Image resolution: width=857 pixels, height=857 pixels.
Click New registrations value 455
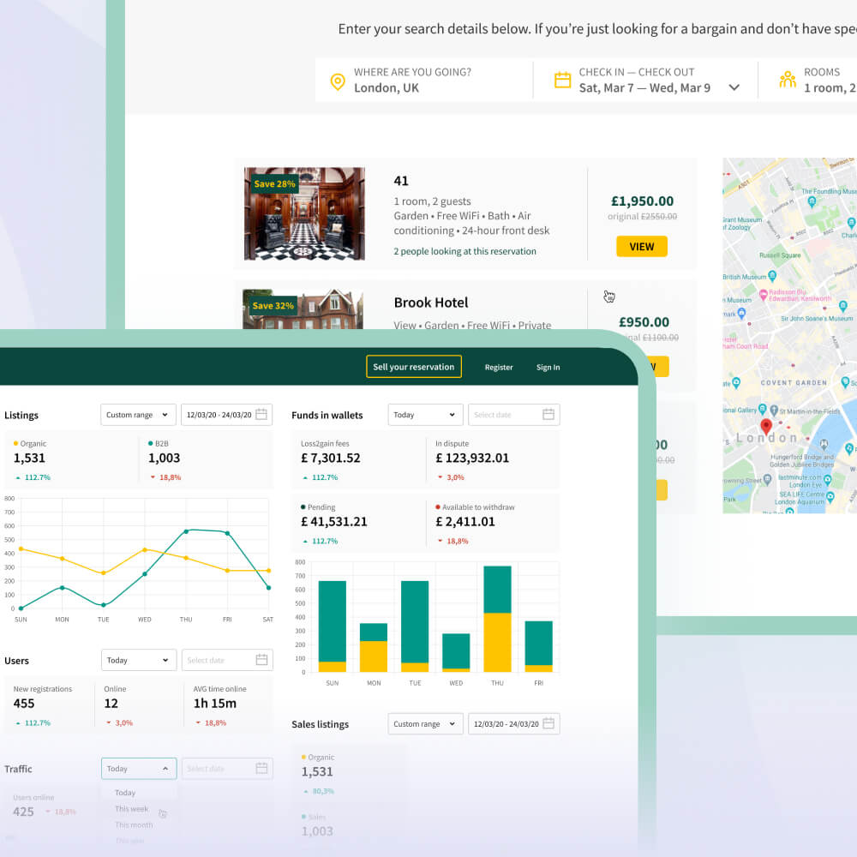pos(24,704)
